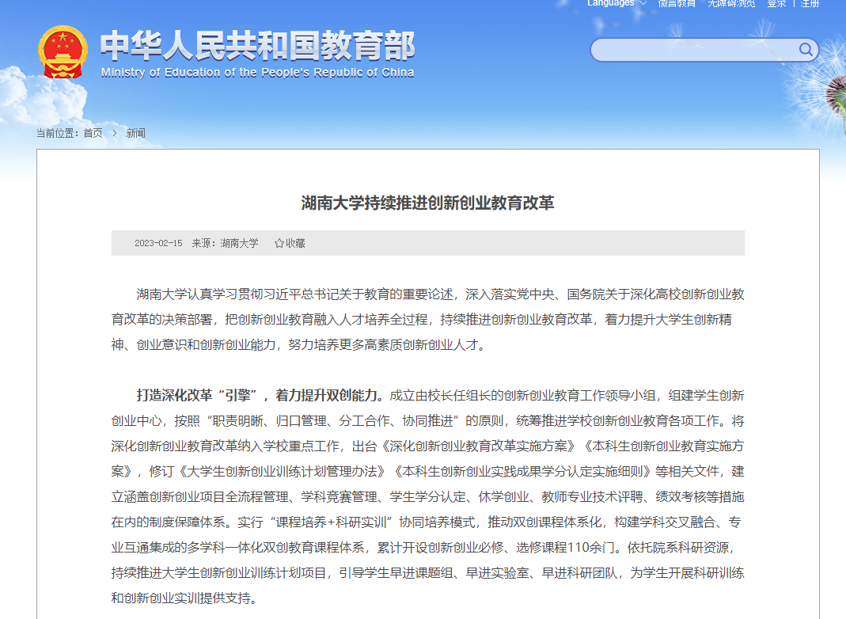The width and height of the screenshot is (846, 619).
Task: Click the text 《大学生创新创业训练计划管理办法》
Action: click(283, 472)
